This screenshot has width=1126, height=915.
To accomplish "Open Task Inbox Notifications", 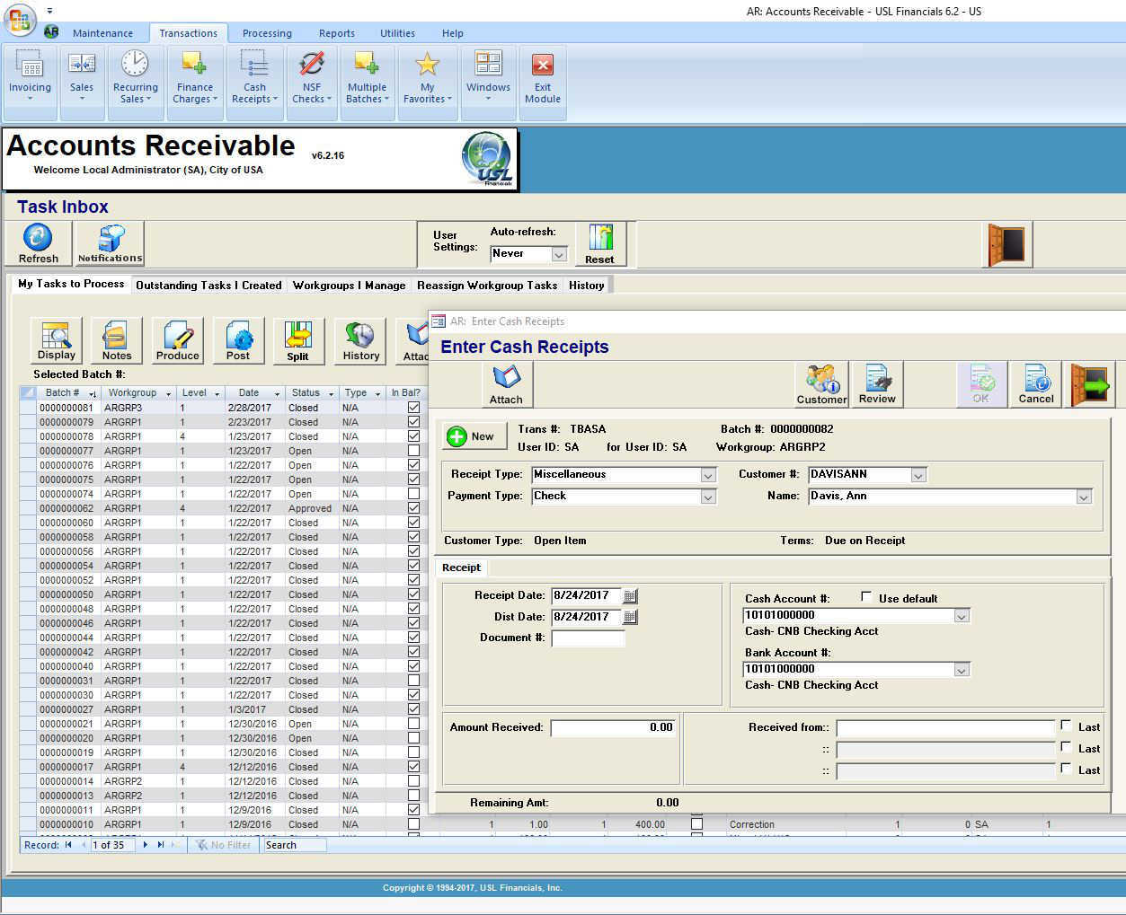I will click(x=110, y=244).
